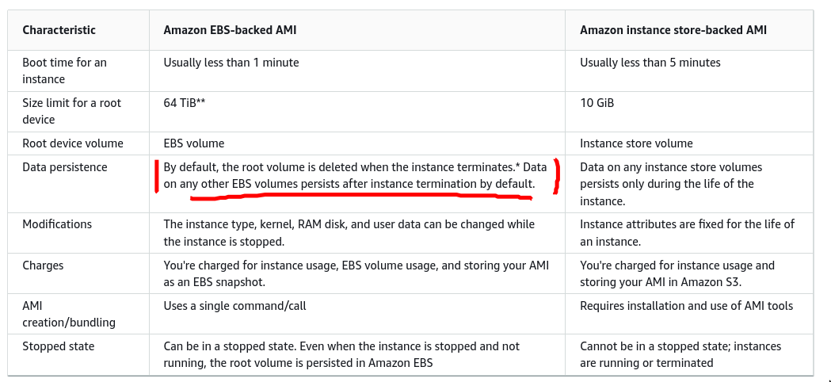831x382 pixels.
Task: Click the instance store volumes persistence text
Action: click(x=670, y=184)
